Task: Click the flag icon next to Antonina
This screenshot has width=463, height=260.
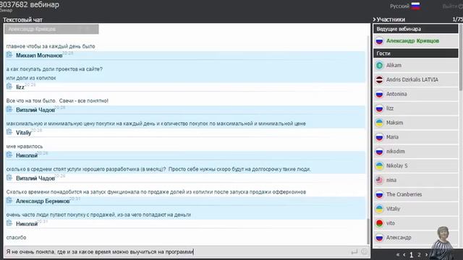Action: click(x=379, y=94)
